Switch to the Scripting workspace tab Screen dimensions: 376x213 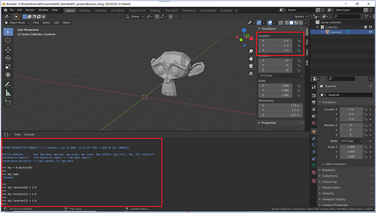pyautogui.click(x=226, y=11)
